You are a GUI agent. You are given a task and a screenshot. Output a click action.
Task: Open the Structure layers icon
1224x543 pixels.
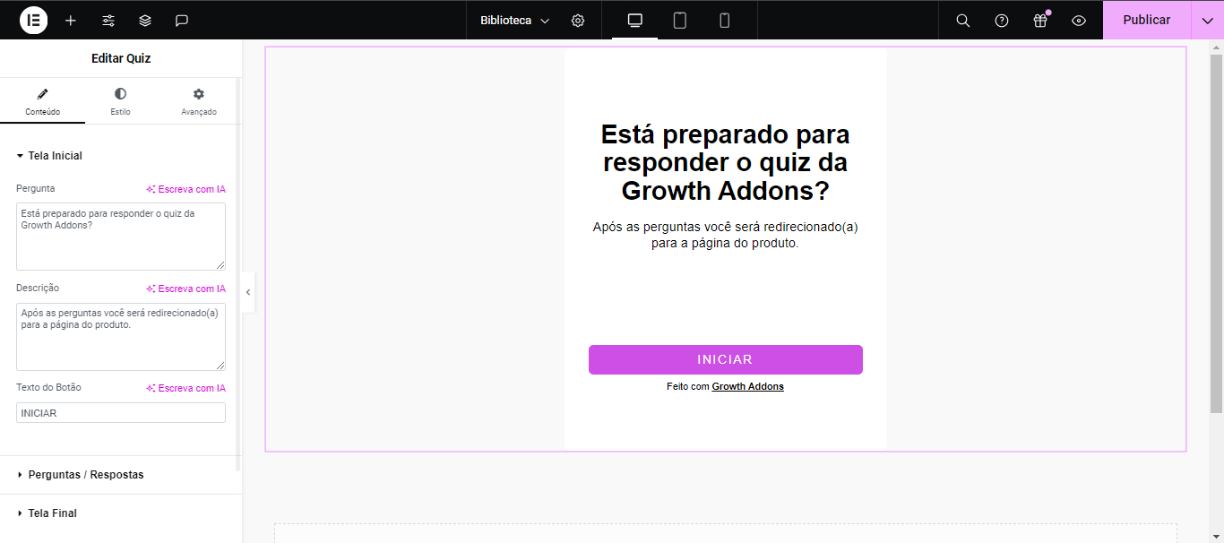tap(145, 20)
